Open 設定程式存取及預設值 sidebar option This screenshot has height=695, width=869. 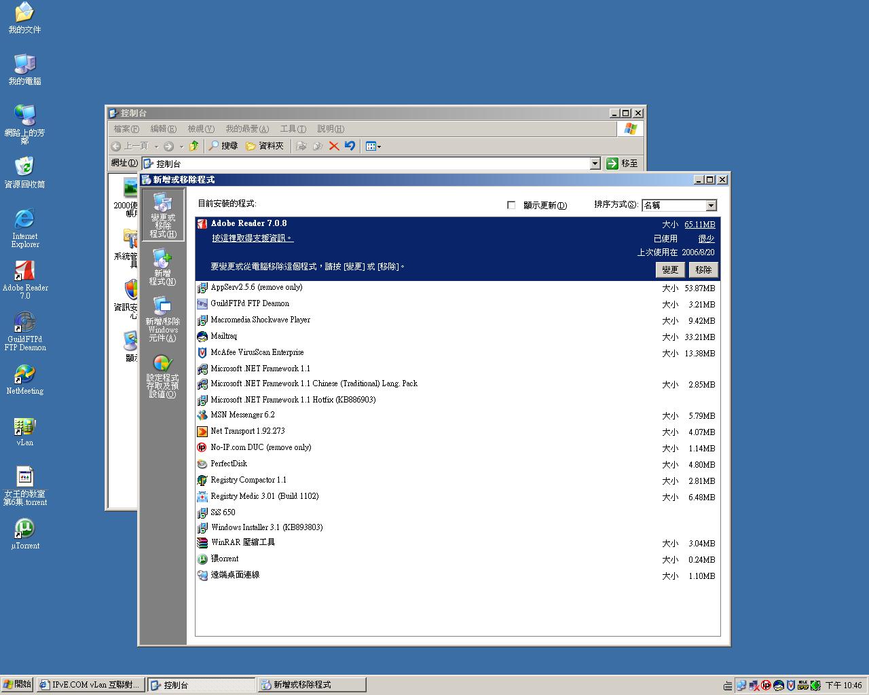pyautogui.click(x=163, y=376)
